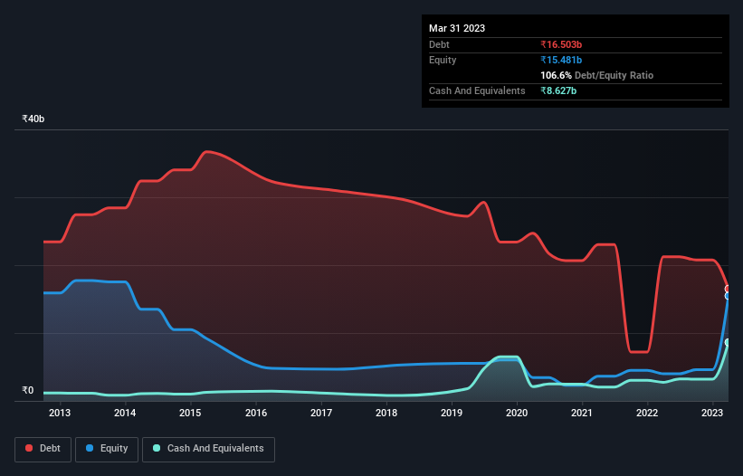743x476 pixels.
Task: Click the 2021 x-axis label
Action: pyautogui.click(x=581, y=413)
